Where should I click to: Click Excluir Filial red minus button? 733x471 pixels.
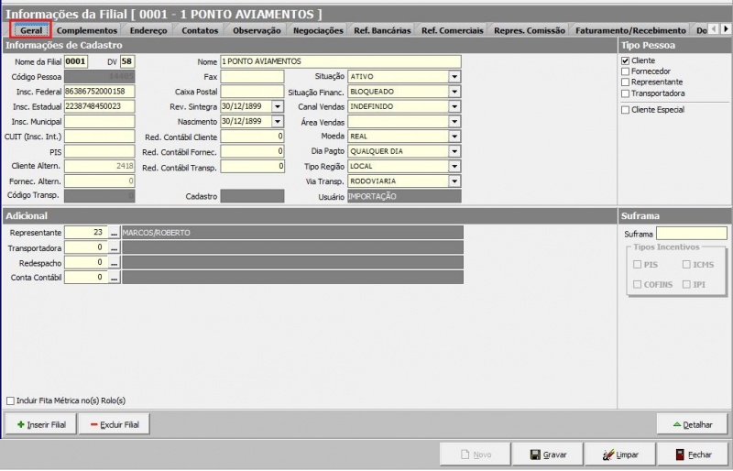coord(114,424)
